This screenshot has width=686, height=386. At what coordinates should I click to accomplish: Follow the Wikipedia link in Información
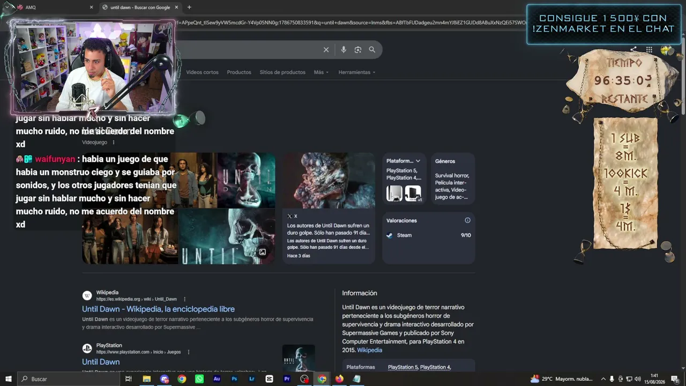point(370,350)
